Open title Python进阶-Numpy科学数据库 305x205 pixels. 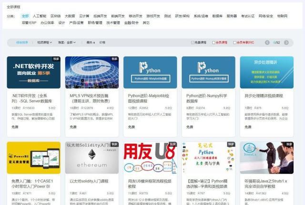[206, 98]
